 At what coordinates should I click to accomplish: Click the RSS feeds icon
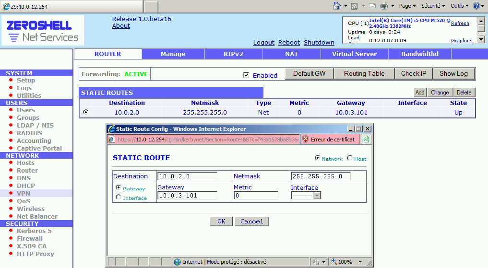click(x=354, y=6)
